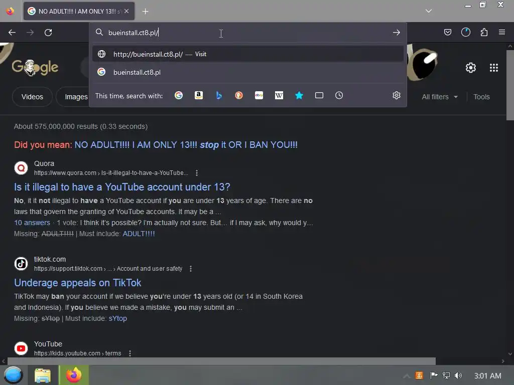Open the new tab plus button
This screenshot has width=514, height=385.
point(145,12)
